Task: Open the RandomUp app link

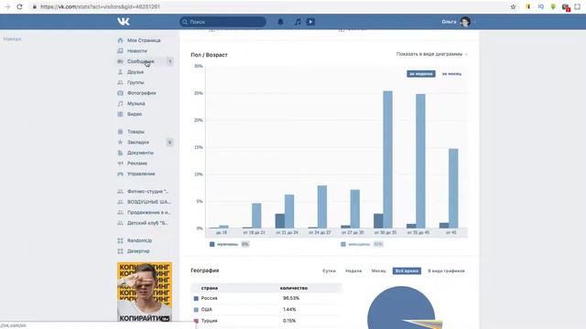Action: pos(139,240)
